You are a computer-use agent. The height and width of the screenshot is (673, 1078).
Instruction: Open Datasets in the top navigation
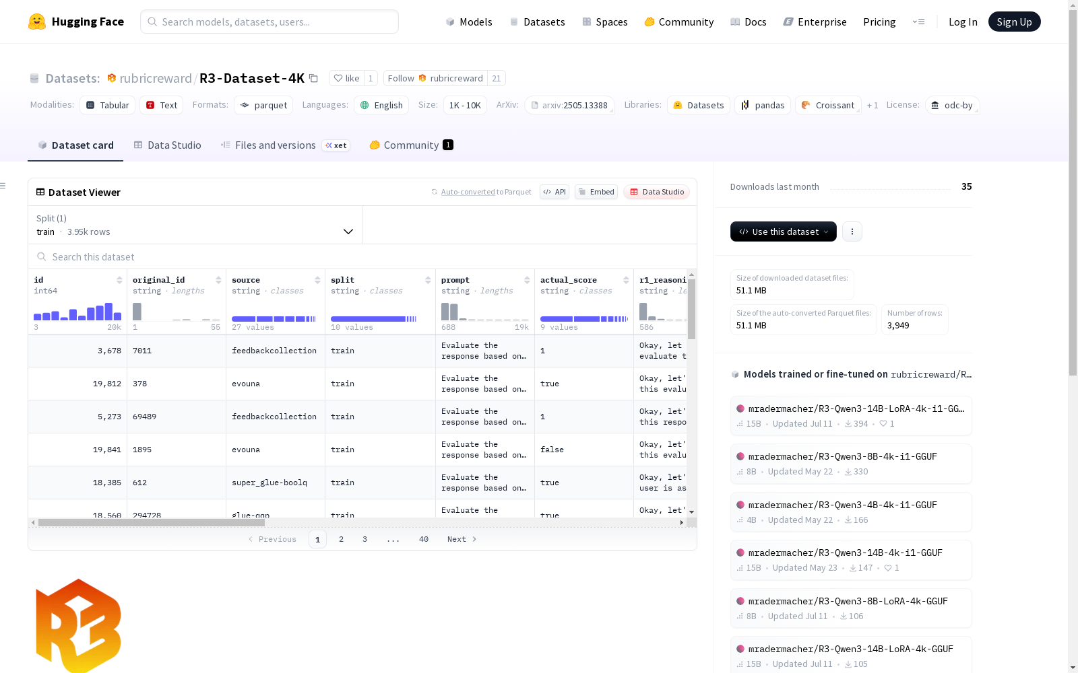pos(538,22)
